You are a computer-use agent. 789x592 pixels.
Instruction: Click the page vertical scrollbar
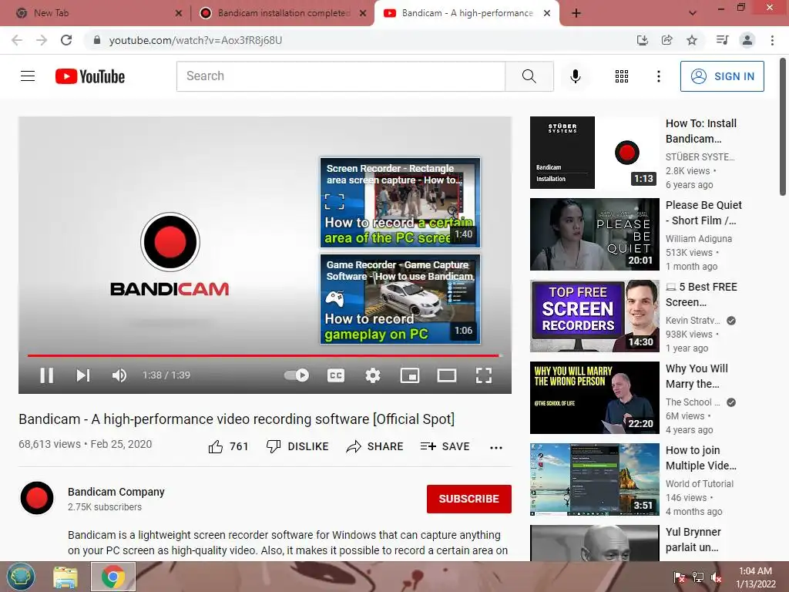point(783,126)
